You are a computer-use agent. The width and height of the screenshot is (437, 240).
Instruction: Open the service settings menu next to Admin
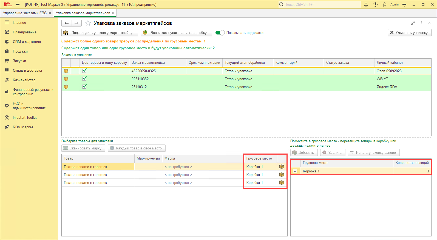click(404, 4)
